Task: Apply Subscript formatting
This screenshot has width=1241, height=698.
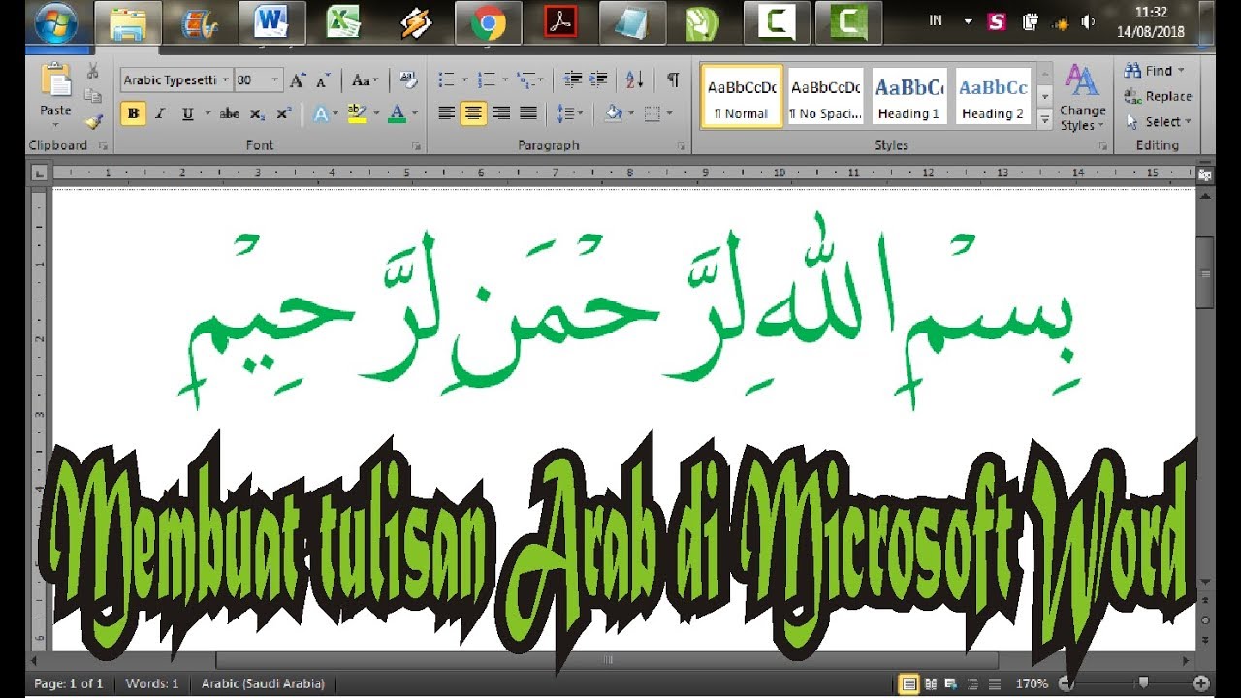Action: pos(257,113)
